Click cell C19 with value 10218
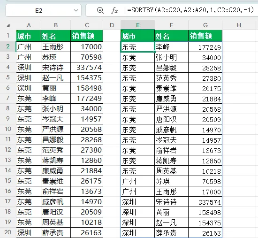The height and width of the screenshot is (238, 258). pos(87,222)
